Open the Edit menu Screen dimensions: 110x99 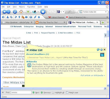[9, 7]
